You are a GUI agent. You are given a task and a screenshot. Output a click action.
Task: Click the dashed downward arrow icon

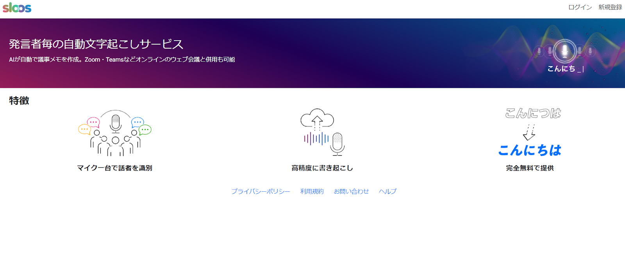tap(530, 132)
